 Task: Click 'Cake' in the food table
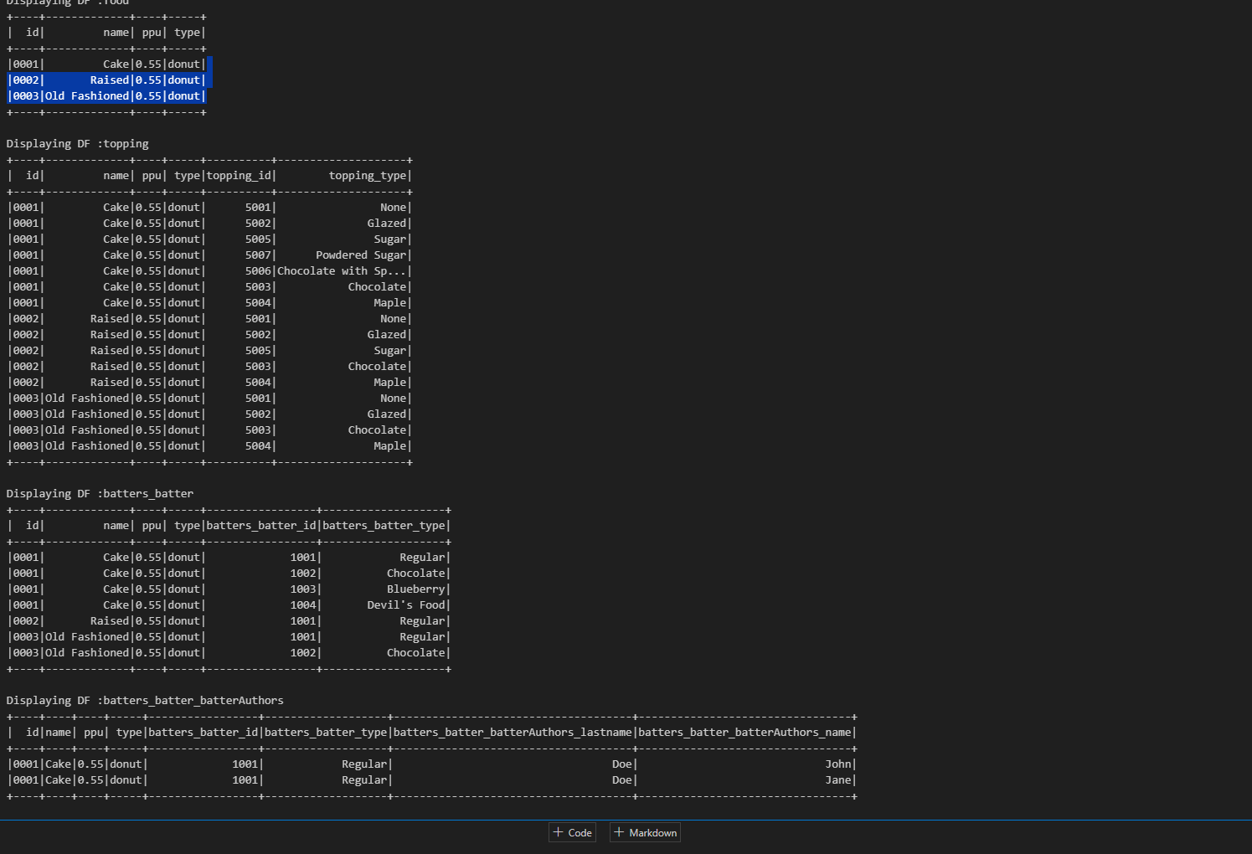(116, 64)
